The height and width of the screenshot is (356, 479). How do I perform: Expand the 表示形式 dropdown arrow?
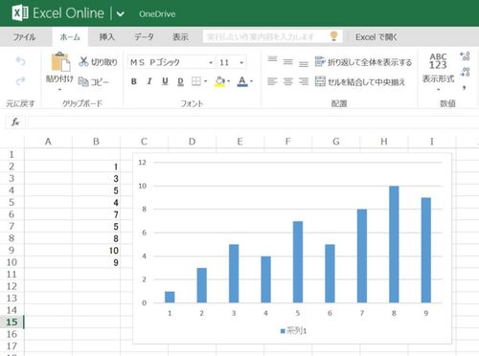tap(438, 90)
